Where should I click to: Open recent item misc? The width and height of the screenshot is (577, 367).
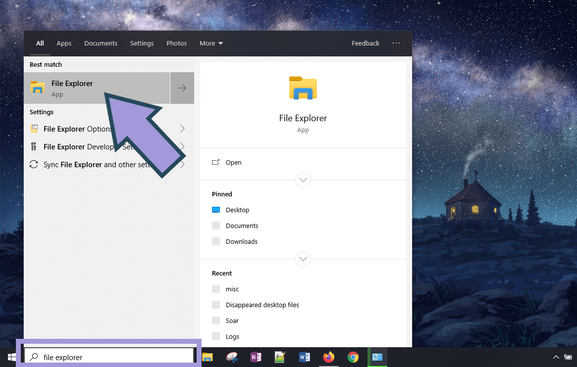coord(232,289)
